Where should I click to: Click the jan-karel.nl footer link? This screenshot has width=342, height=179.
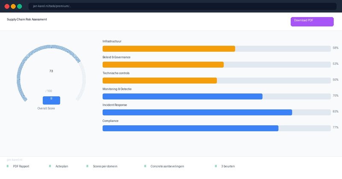click(x=15, y=159)
